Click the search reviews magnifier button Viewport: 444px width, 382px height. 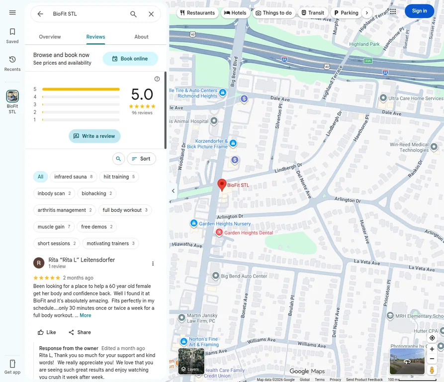119,159
